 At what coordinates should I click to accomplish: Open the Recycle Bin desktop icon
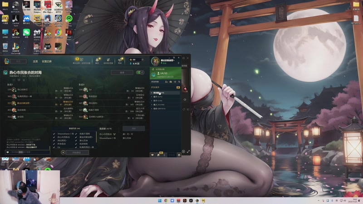[x=5, y=47]
